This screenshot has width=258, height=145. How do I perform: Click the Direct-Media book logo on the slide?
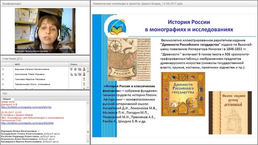(x=117, y=27)
